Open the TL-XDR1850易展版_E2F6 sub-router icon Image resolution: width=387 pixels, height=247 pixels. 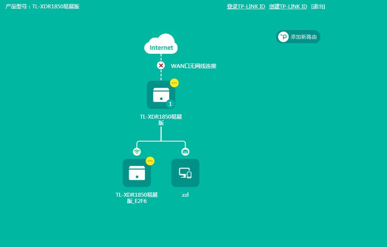point(137,173)
